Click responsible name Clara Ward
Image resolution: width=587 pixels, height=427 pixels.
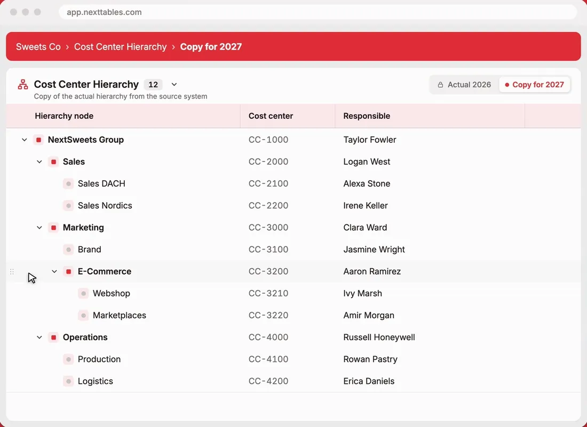click(x=365, y=228)
